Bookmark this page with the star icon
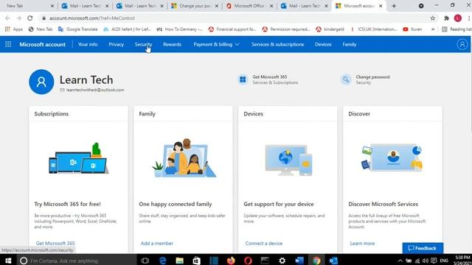 pyautogui.click(x=433, y=18)
